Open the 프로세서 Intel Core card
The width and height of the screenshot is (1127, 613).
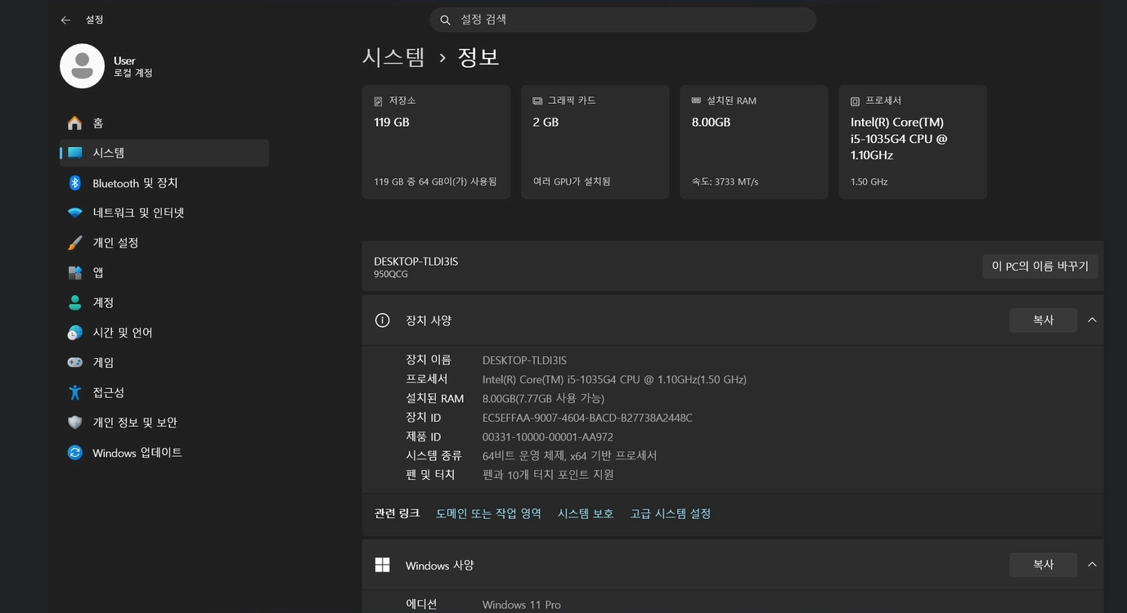(x=913, y=142)
